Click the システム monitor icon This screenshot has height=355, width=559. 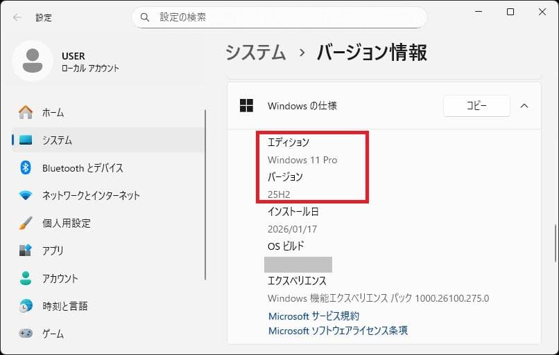tap(25, 140)
